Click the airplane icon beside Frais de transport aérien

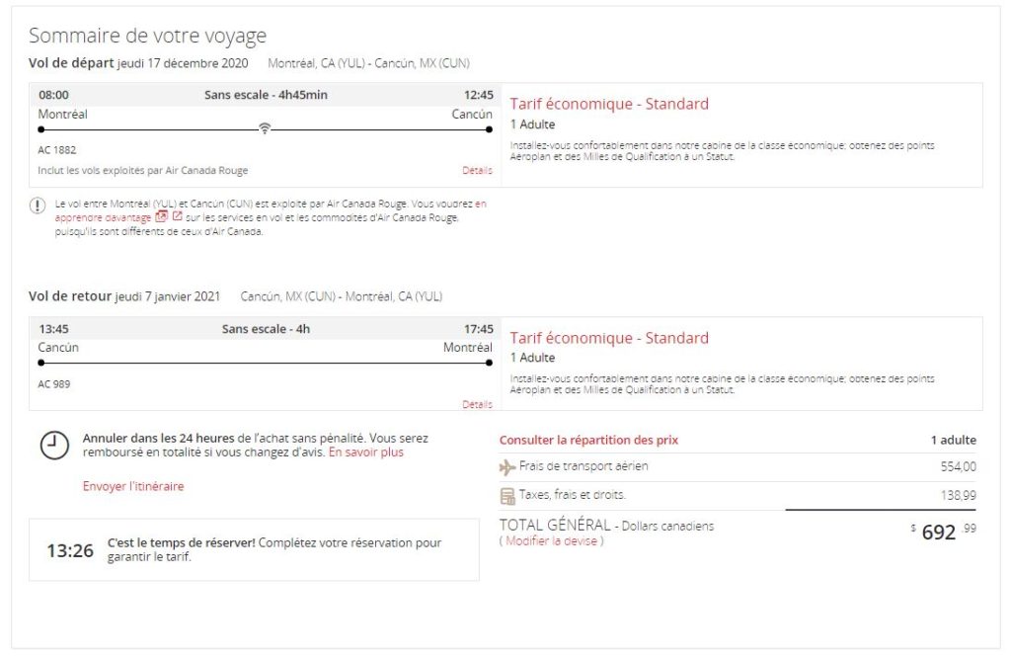[x=507, y=467]
